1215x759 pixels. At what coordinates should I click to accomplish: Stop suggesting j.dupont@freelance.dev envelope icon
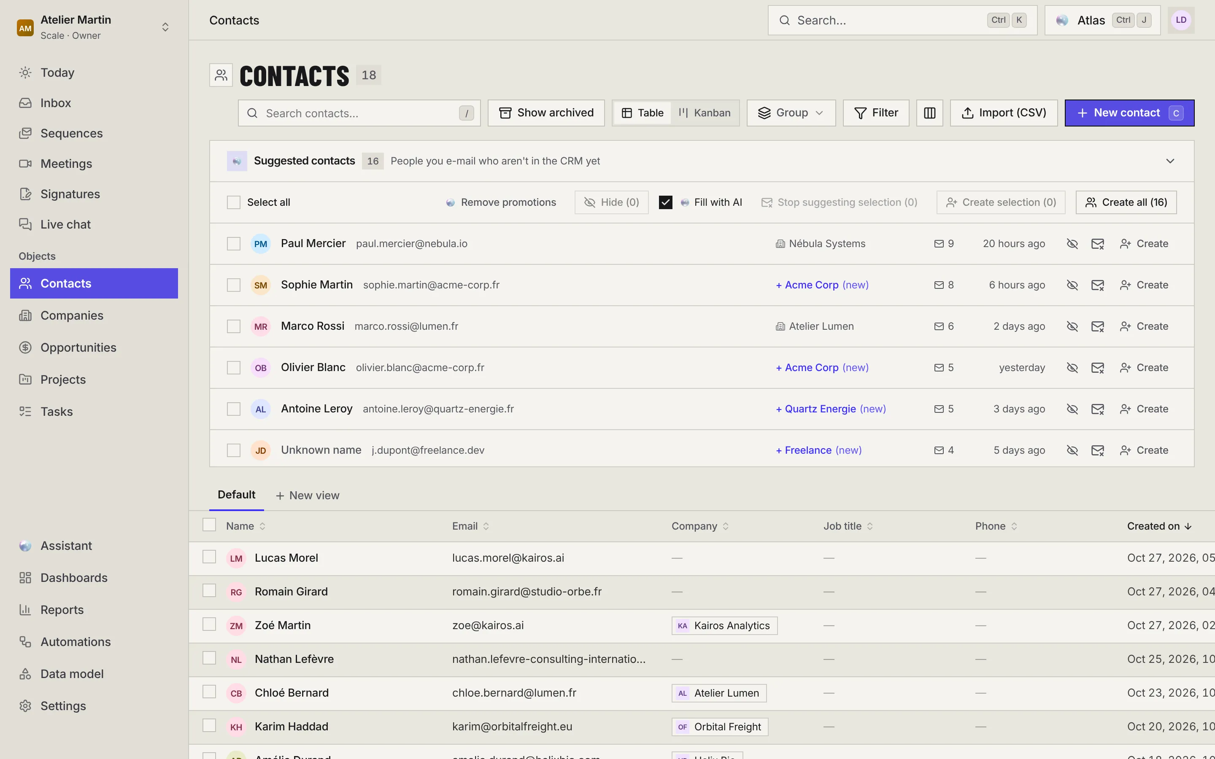(1098, 451)
